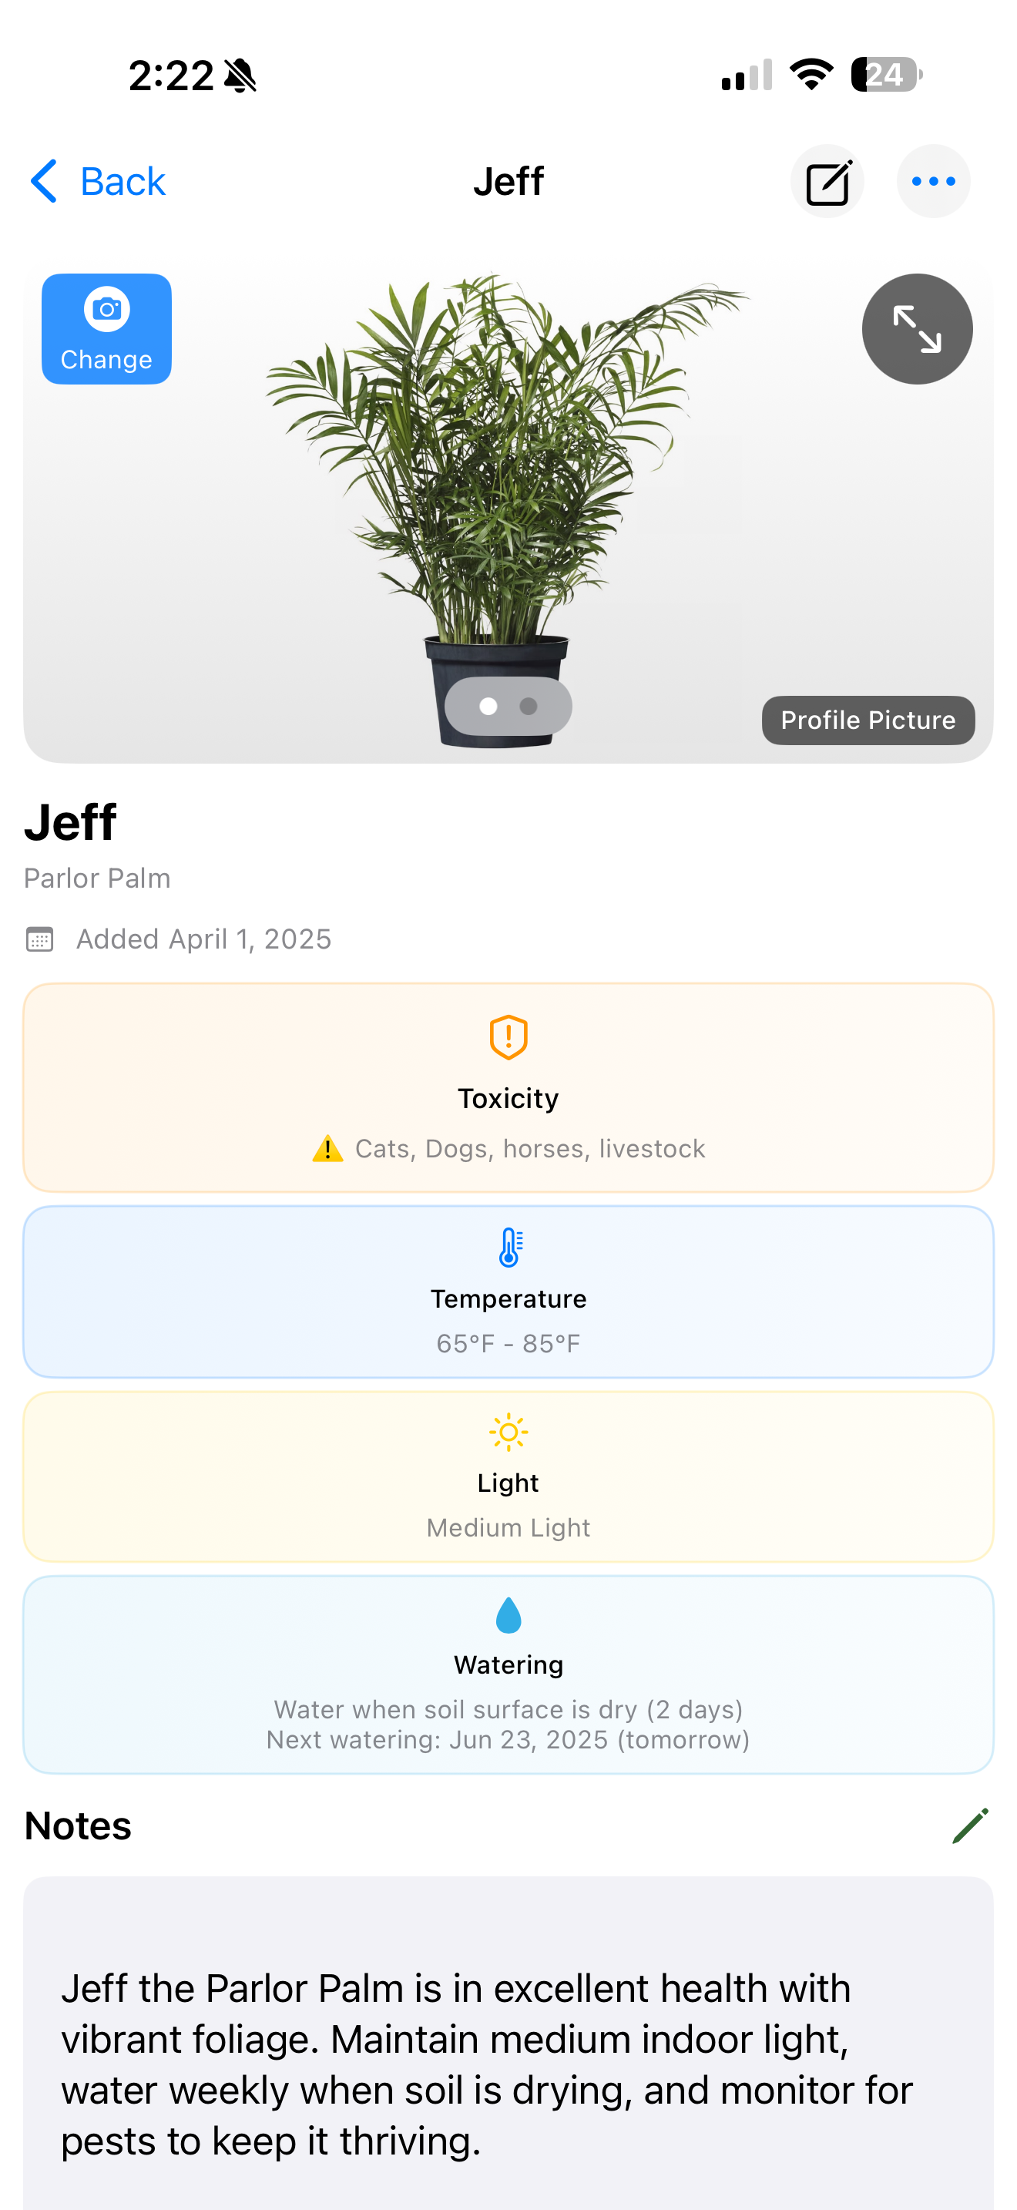The width and height of the screenshot is (1017, 2210).
Task: Tap the calendar icon beside Added date
Action: (39, 939)
